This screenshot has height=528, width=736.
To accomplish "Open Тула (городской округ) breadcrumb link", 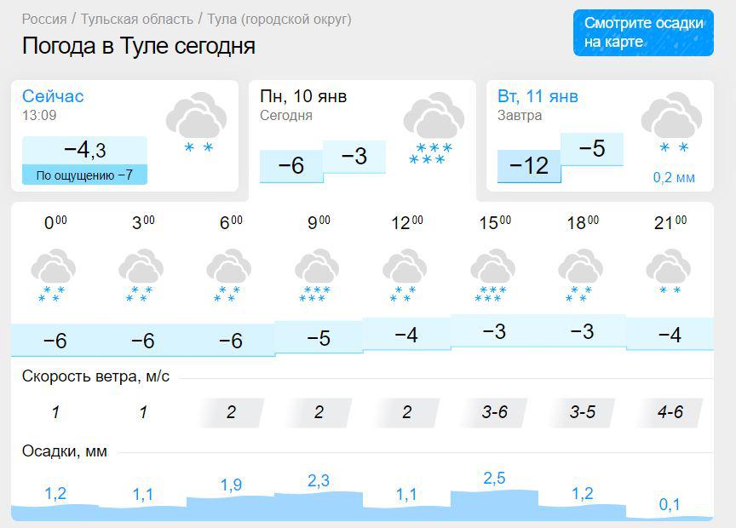I will tap(279, 20).
